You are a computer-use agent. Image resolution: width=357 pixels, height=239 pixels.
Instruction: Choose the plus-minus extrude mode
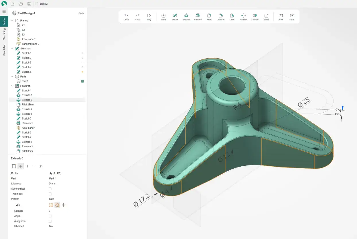(21, 166)
